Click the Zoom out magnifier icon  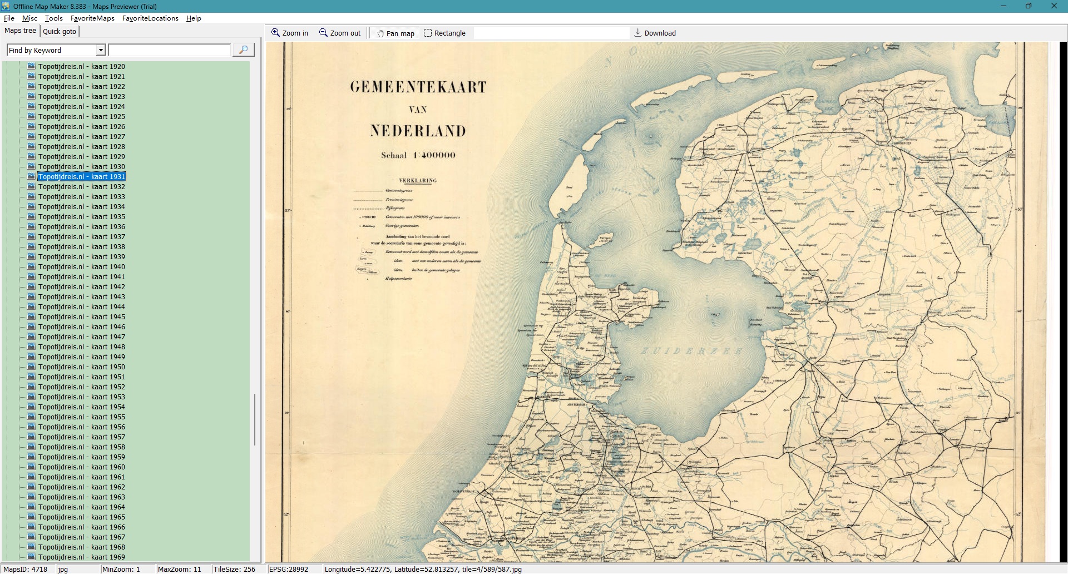(x=323, y=33)
